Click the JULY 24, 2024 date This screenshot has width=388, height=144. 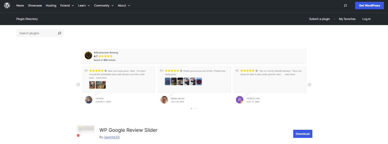[177, 102]
